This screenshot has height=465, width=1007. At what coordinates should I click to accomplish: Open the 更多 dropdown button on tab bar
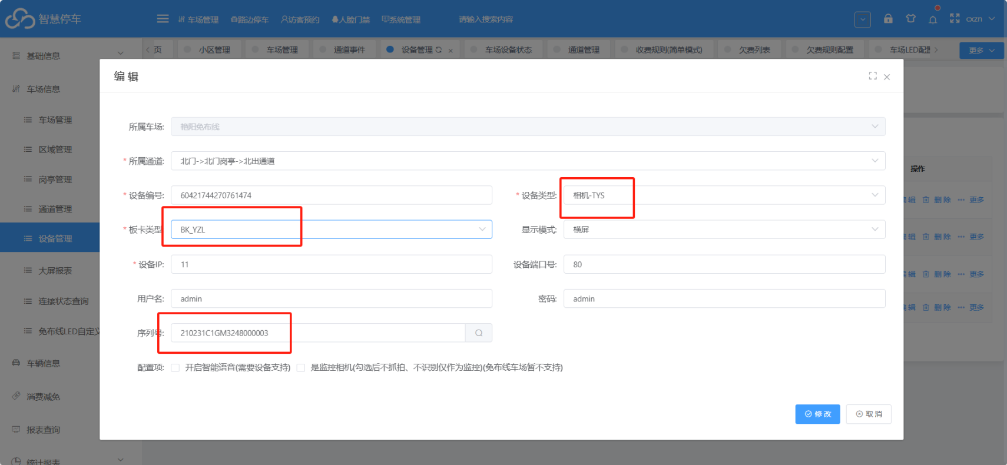[x=981, y=50]
